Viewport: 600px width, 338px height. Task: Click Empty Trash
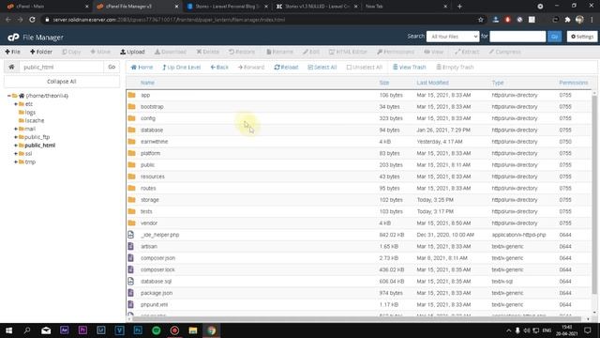tap(455, 67)
